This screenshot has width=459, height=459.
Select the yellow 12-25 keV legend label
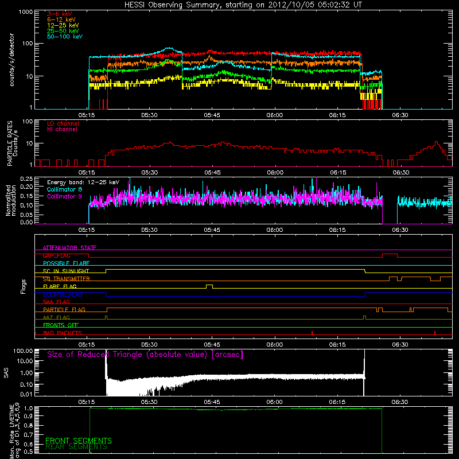[63, 25]
